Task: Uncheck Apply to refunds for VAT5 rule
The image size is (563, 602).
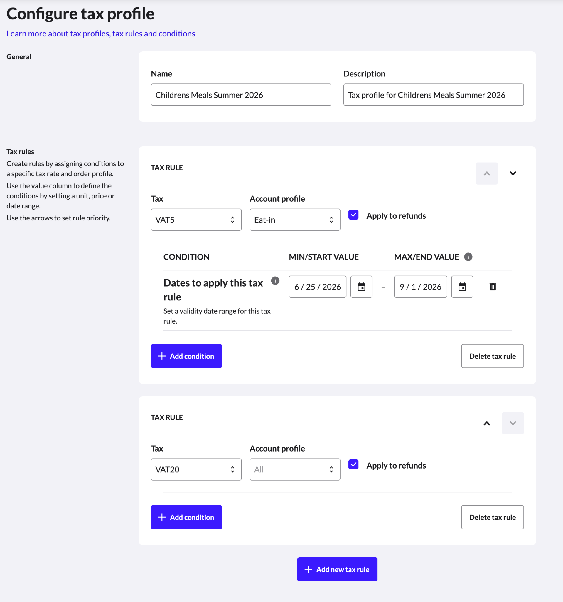Action: [353, 215]
